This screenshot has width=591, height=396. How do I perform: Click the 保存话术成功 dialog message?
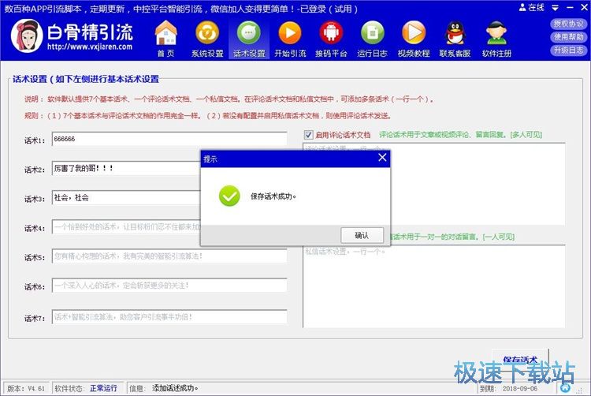273,196
